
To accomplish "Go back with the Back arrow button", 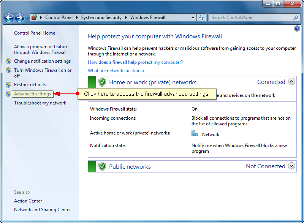I will (x=9, y=18).
